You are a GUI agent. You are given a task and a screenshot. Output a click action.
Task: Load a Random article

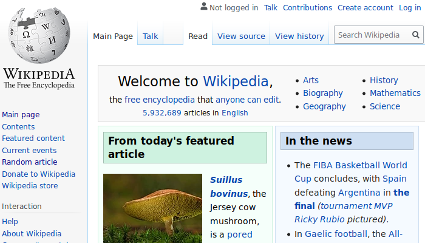point(30,162)
